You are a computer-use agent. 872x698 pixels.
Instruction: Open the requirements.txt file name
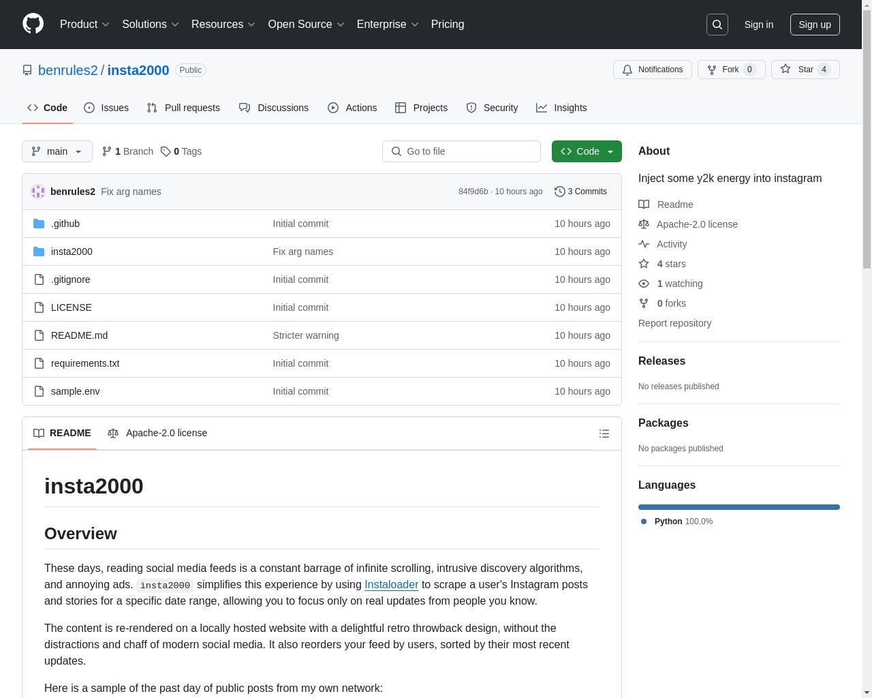point(85,363)
